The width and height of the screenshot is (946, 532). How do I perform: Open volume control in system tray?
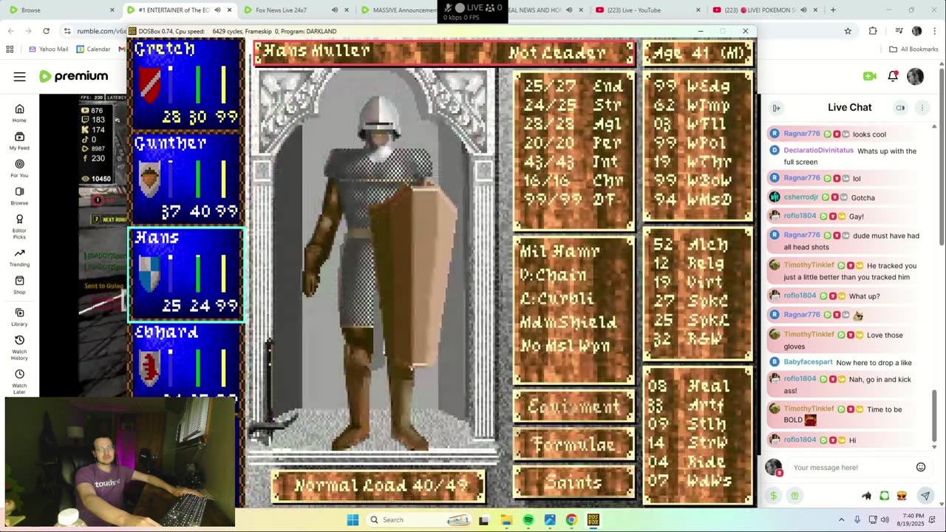click(885, 519)
